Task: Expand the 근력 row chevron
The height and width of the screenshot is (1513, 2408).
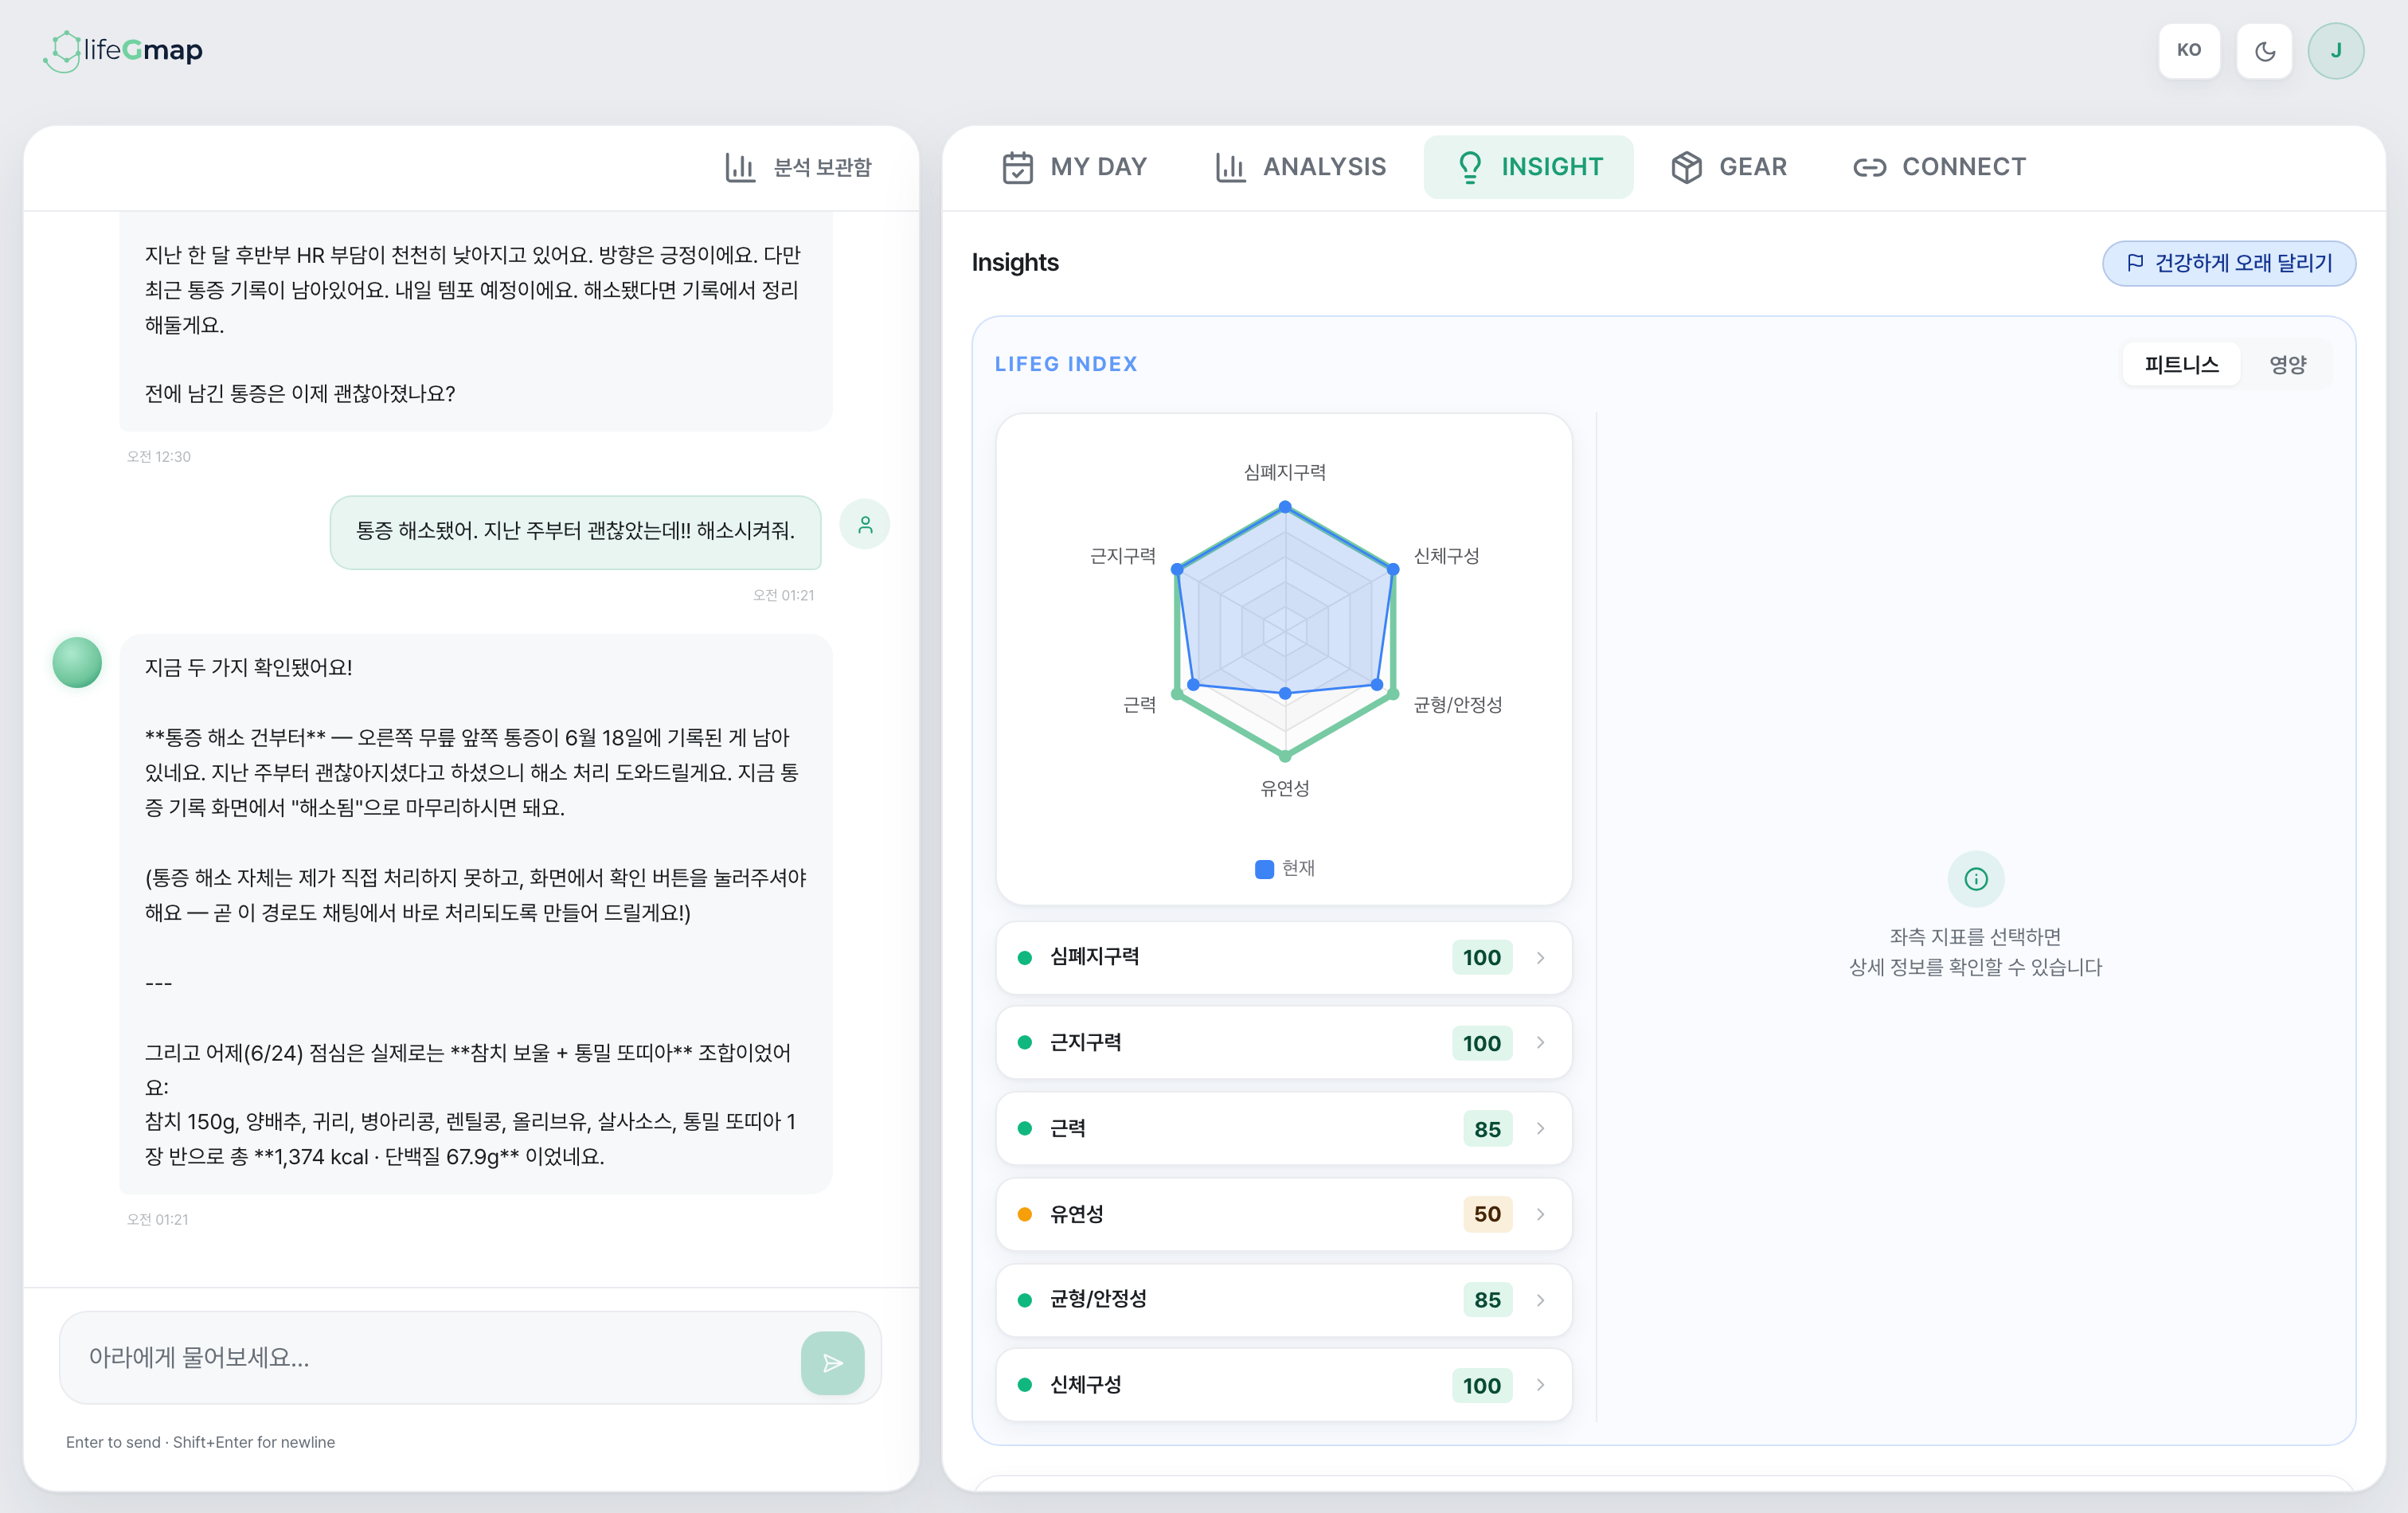Action: (1541, 1129)
